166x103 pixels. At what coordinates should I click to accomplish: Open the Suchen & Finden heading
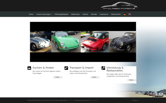pyautogui.click(x=43, y=68)
